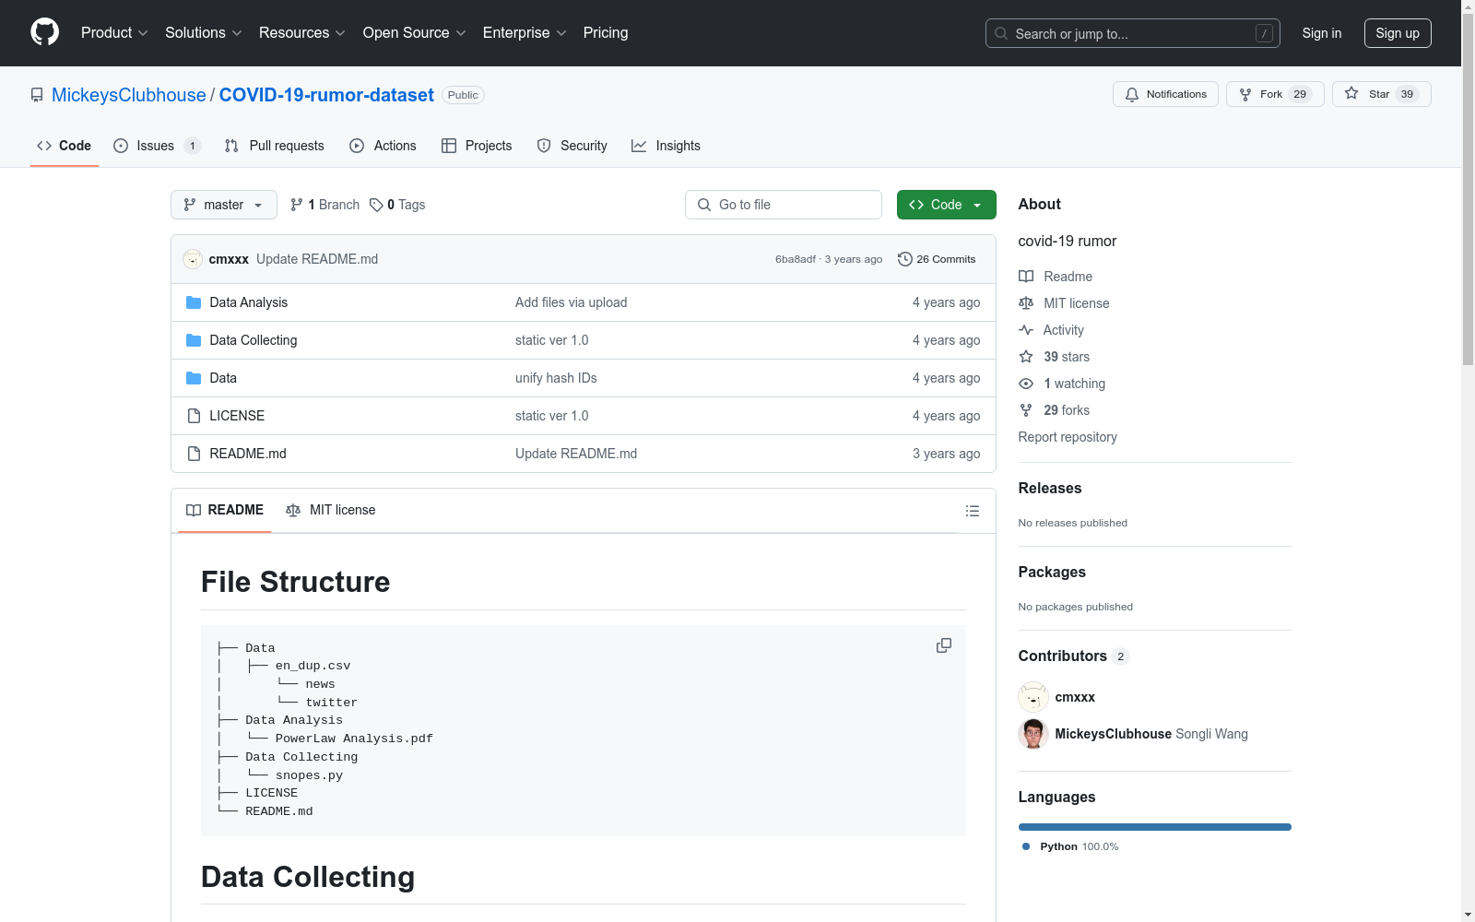Click the Sign up button
1475x922 pixels.
(x=1398, y=33)
